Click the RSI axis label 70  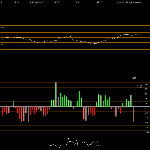click(2, 34)
